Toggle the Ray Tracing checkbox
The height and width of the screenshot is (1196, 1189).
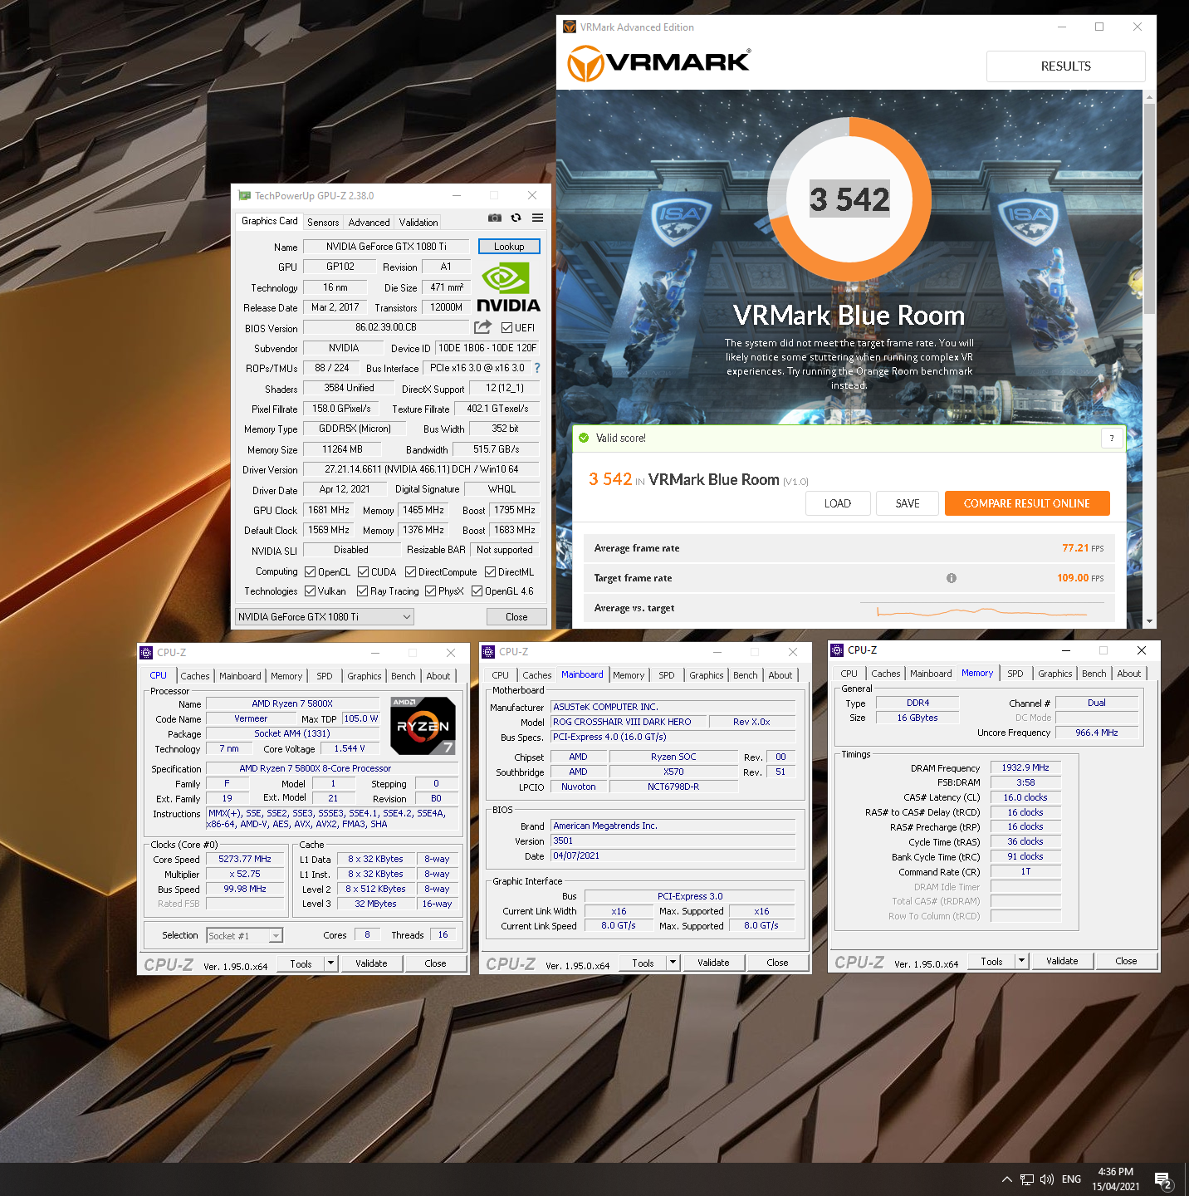click(362, 591)
